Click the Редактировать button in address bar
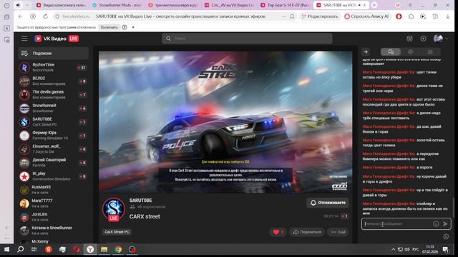 click(x=320, y=16)
